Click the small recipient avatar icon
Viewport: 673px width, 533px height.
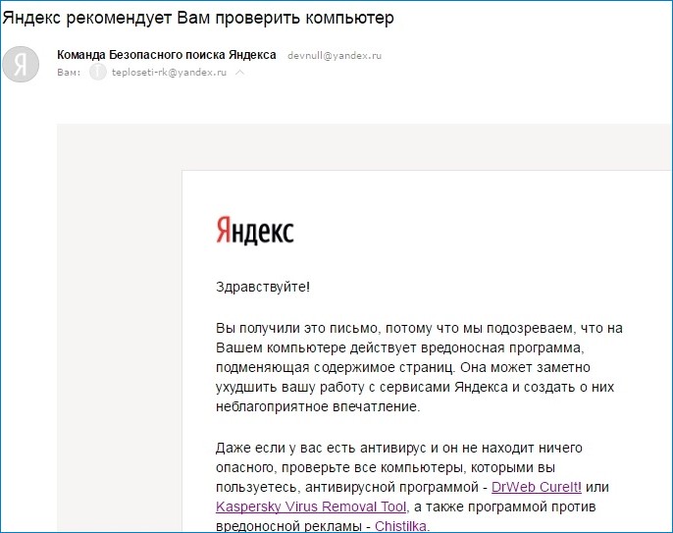click(97, 73)
